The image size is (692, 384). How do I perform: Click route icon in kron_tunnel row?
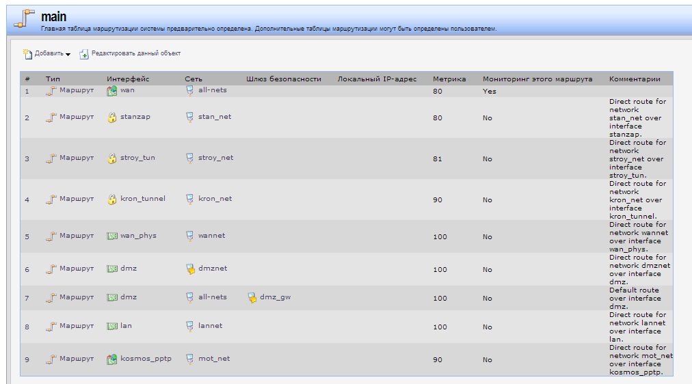(51, 200)
